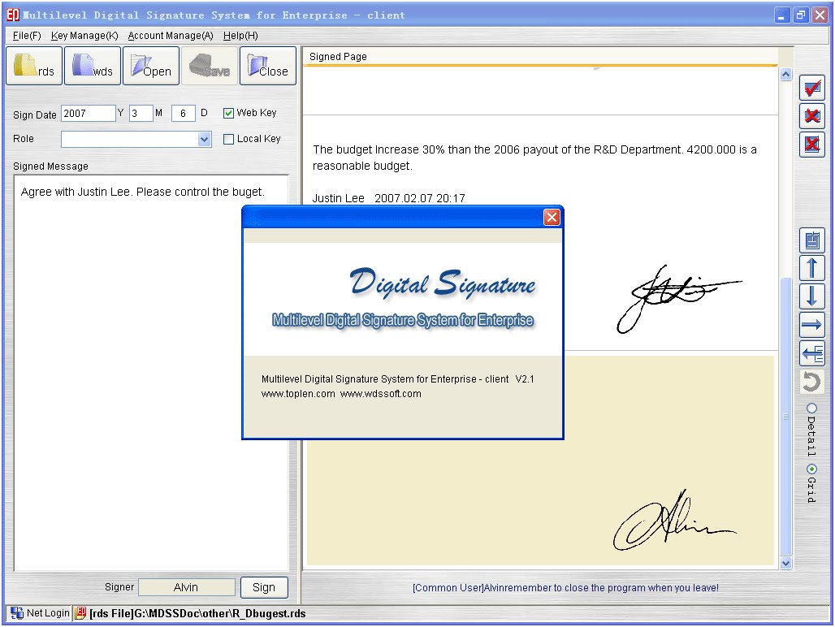Click 'www.toplen.com' text in dialog
This screenshot has width=835, height=627.
[x=298, y=394]
